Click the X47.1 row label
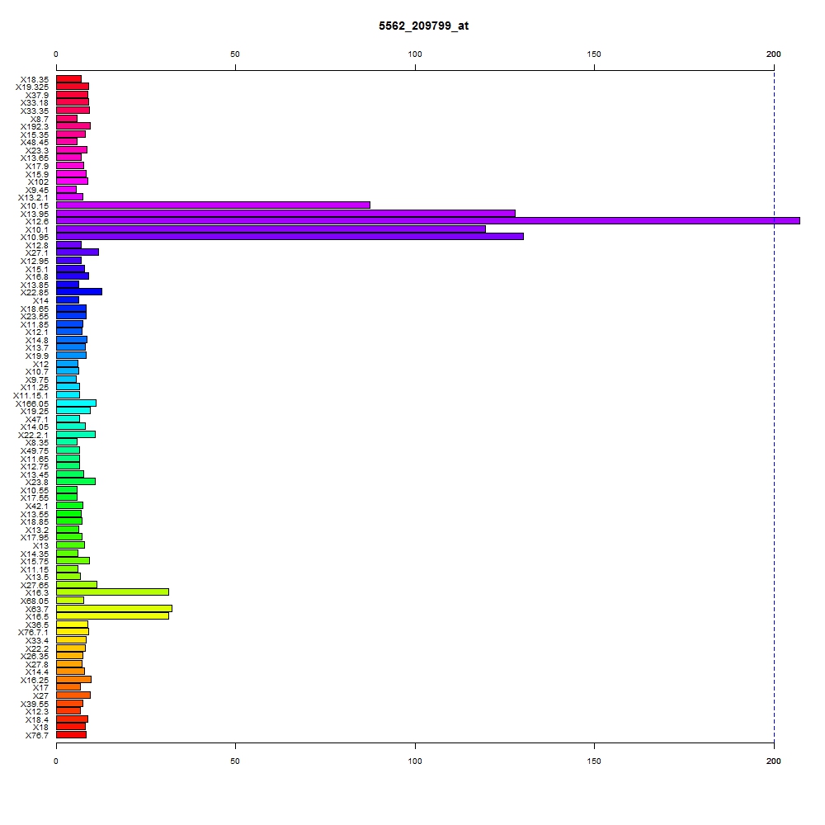Screen dimensions: 825x825 tap(37, 419)
